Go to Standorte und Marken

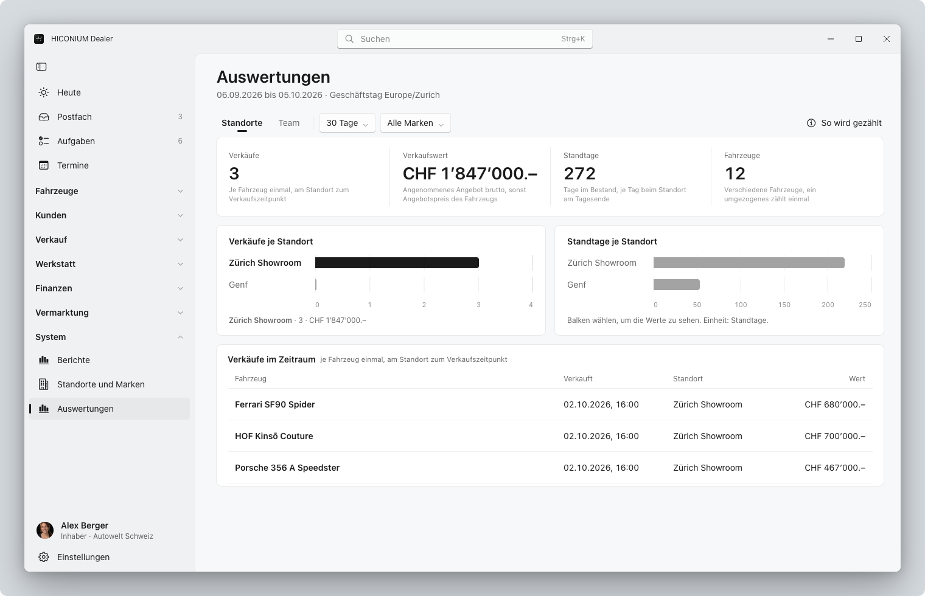tap(110, 384)
